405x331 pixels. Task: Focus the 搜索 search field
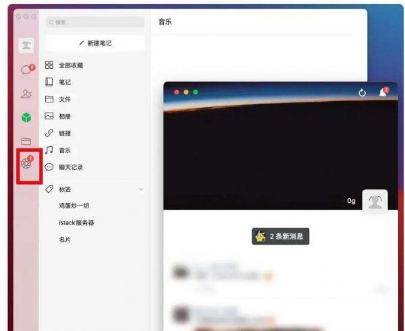pyautogui.click(x=95, y=22)
